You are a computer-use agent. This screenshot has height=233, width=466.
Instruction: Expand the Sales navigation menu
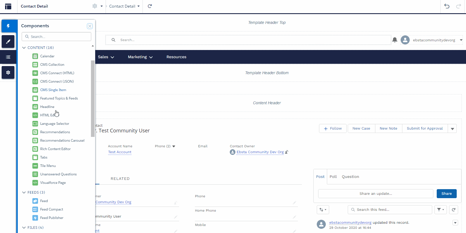(x=106, y=57)
